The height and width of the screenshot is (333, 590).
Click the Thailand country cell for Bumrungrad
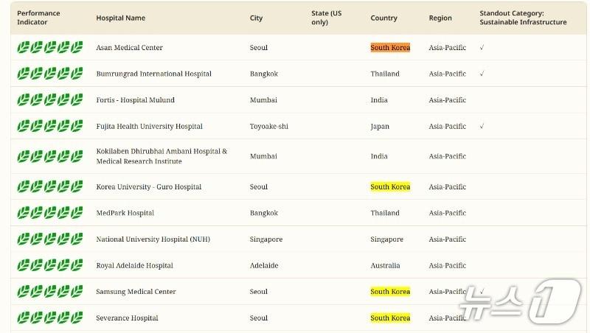click(x=385, y=74)
